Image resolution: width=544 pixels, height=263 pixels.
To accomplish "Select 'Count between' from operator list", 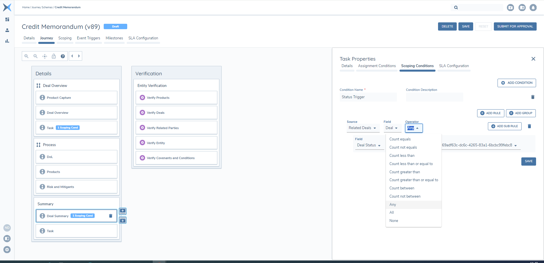I will point(401,188).
